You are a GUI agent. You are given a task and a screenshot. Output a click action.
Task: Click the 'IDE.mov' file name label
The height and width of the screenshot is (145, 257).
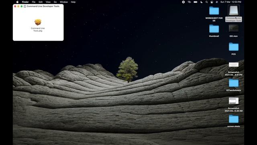[x=234, y=36]
